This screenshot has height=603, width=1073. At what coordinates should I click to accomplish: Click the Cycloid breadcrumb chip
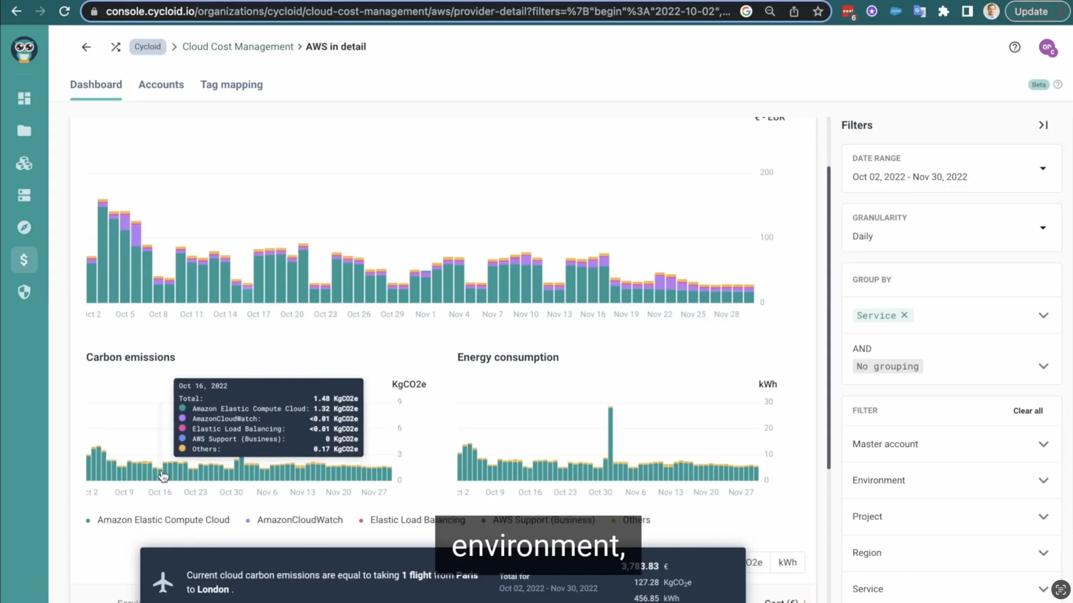[148, 47]
